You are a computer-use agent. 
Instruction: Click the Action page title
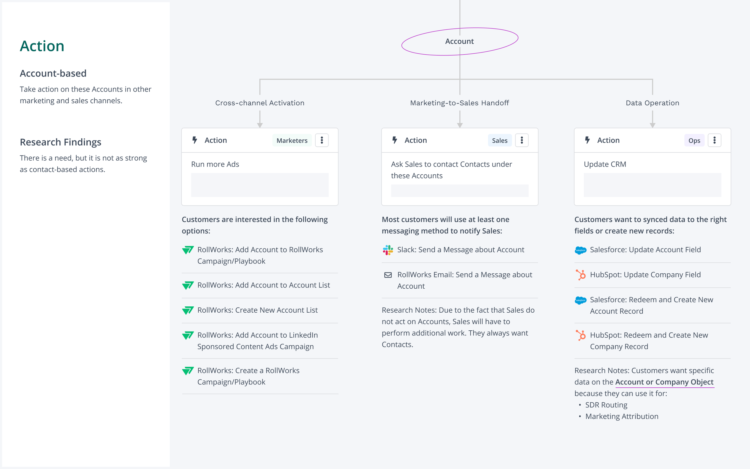pyautogui.click(x=42, y=46)
